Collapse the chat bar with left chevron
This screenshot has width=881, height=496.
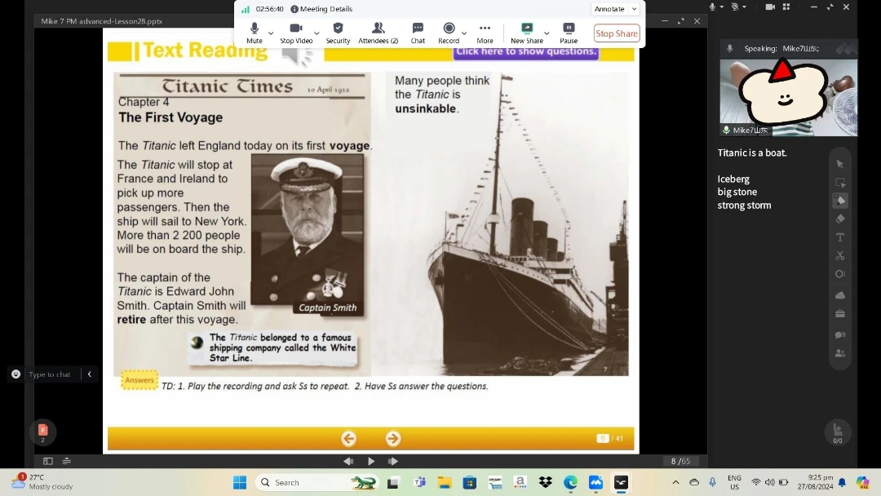(90, 374)
